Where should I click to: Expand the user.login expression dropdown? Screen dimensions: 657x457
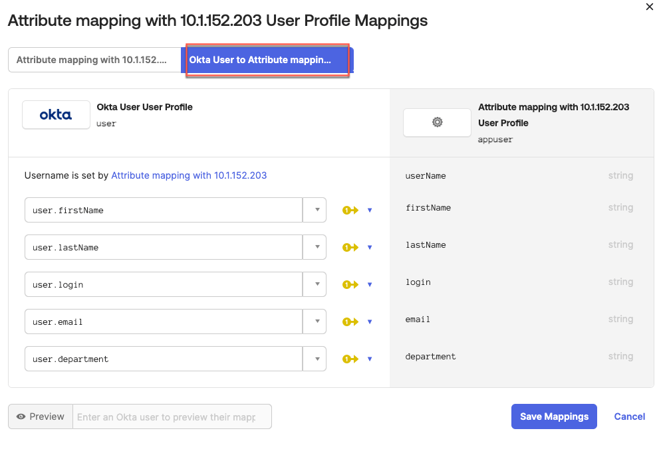pyautogui.click(x=315, y=284)
